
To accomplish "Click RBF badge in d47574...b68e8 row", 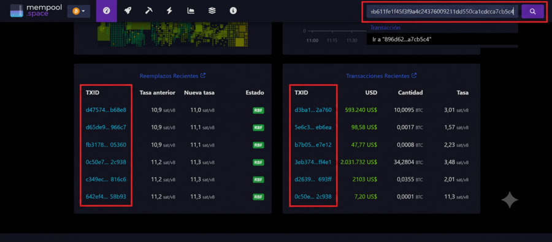I will 258,110.
